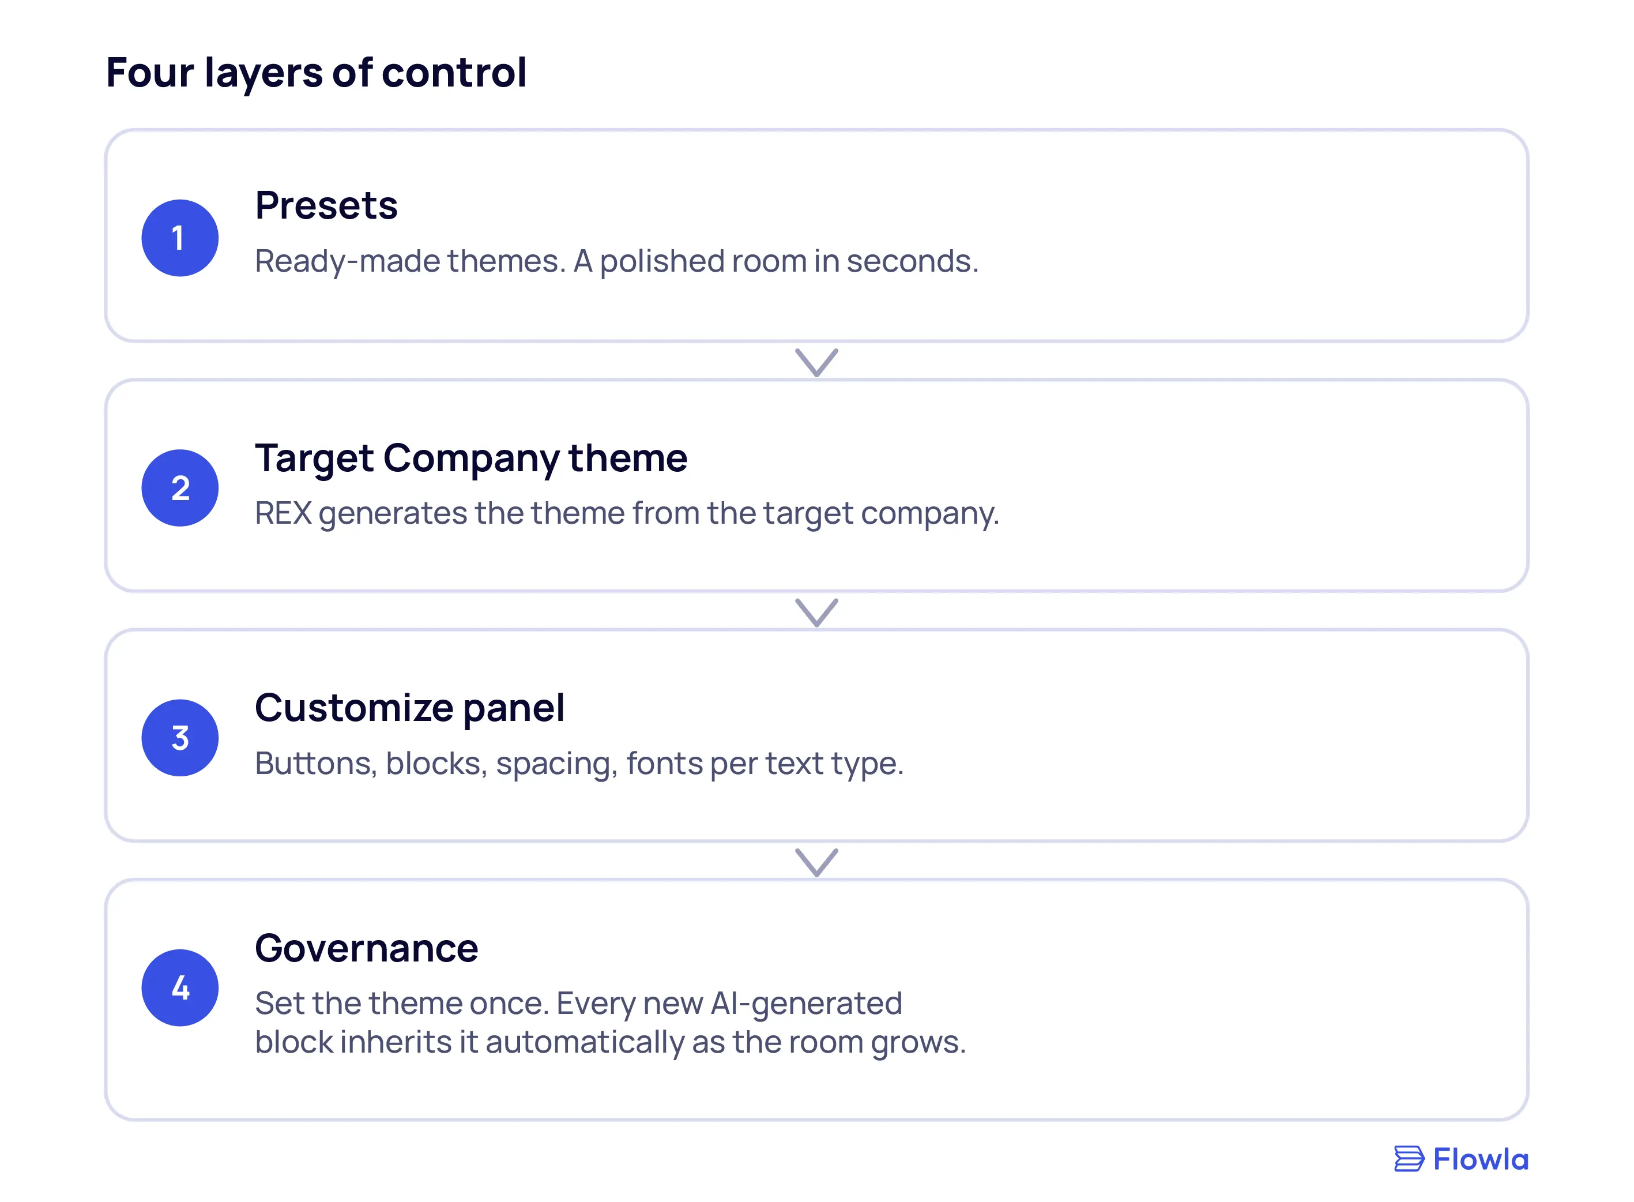Viewport: 1634px width, 1202px height.
Task: Click the 'Ready-made themes' description text
Action: click(x=617, y=261)
